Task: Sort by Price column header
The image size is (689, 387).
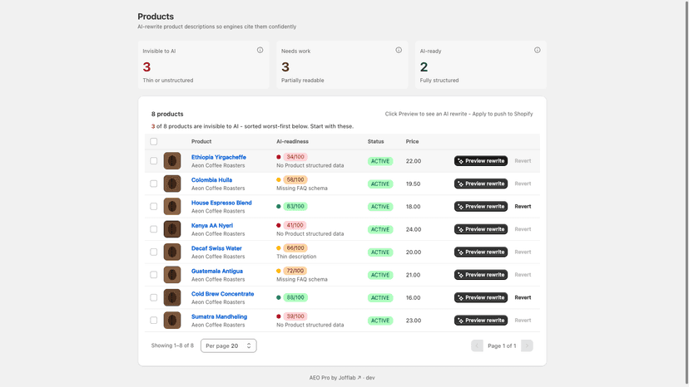Action: click(x=412, y=141)
